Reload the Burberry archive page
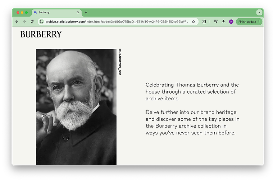 click(32, 22)
